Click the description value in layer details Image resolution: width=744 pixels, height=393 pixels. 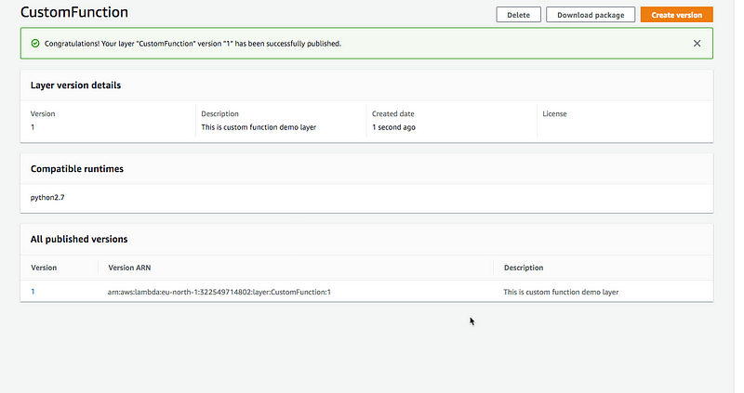[259, 127]
